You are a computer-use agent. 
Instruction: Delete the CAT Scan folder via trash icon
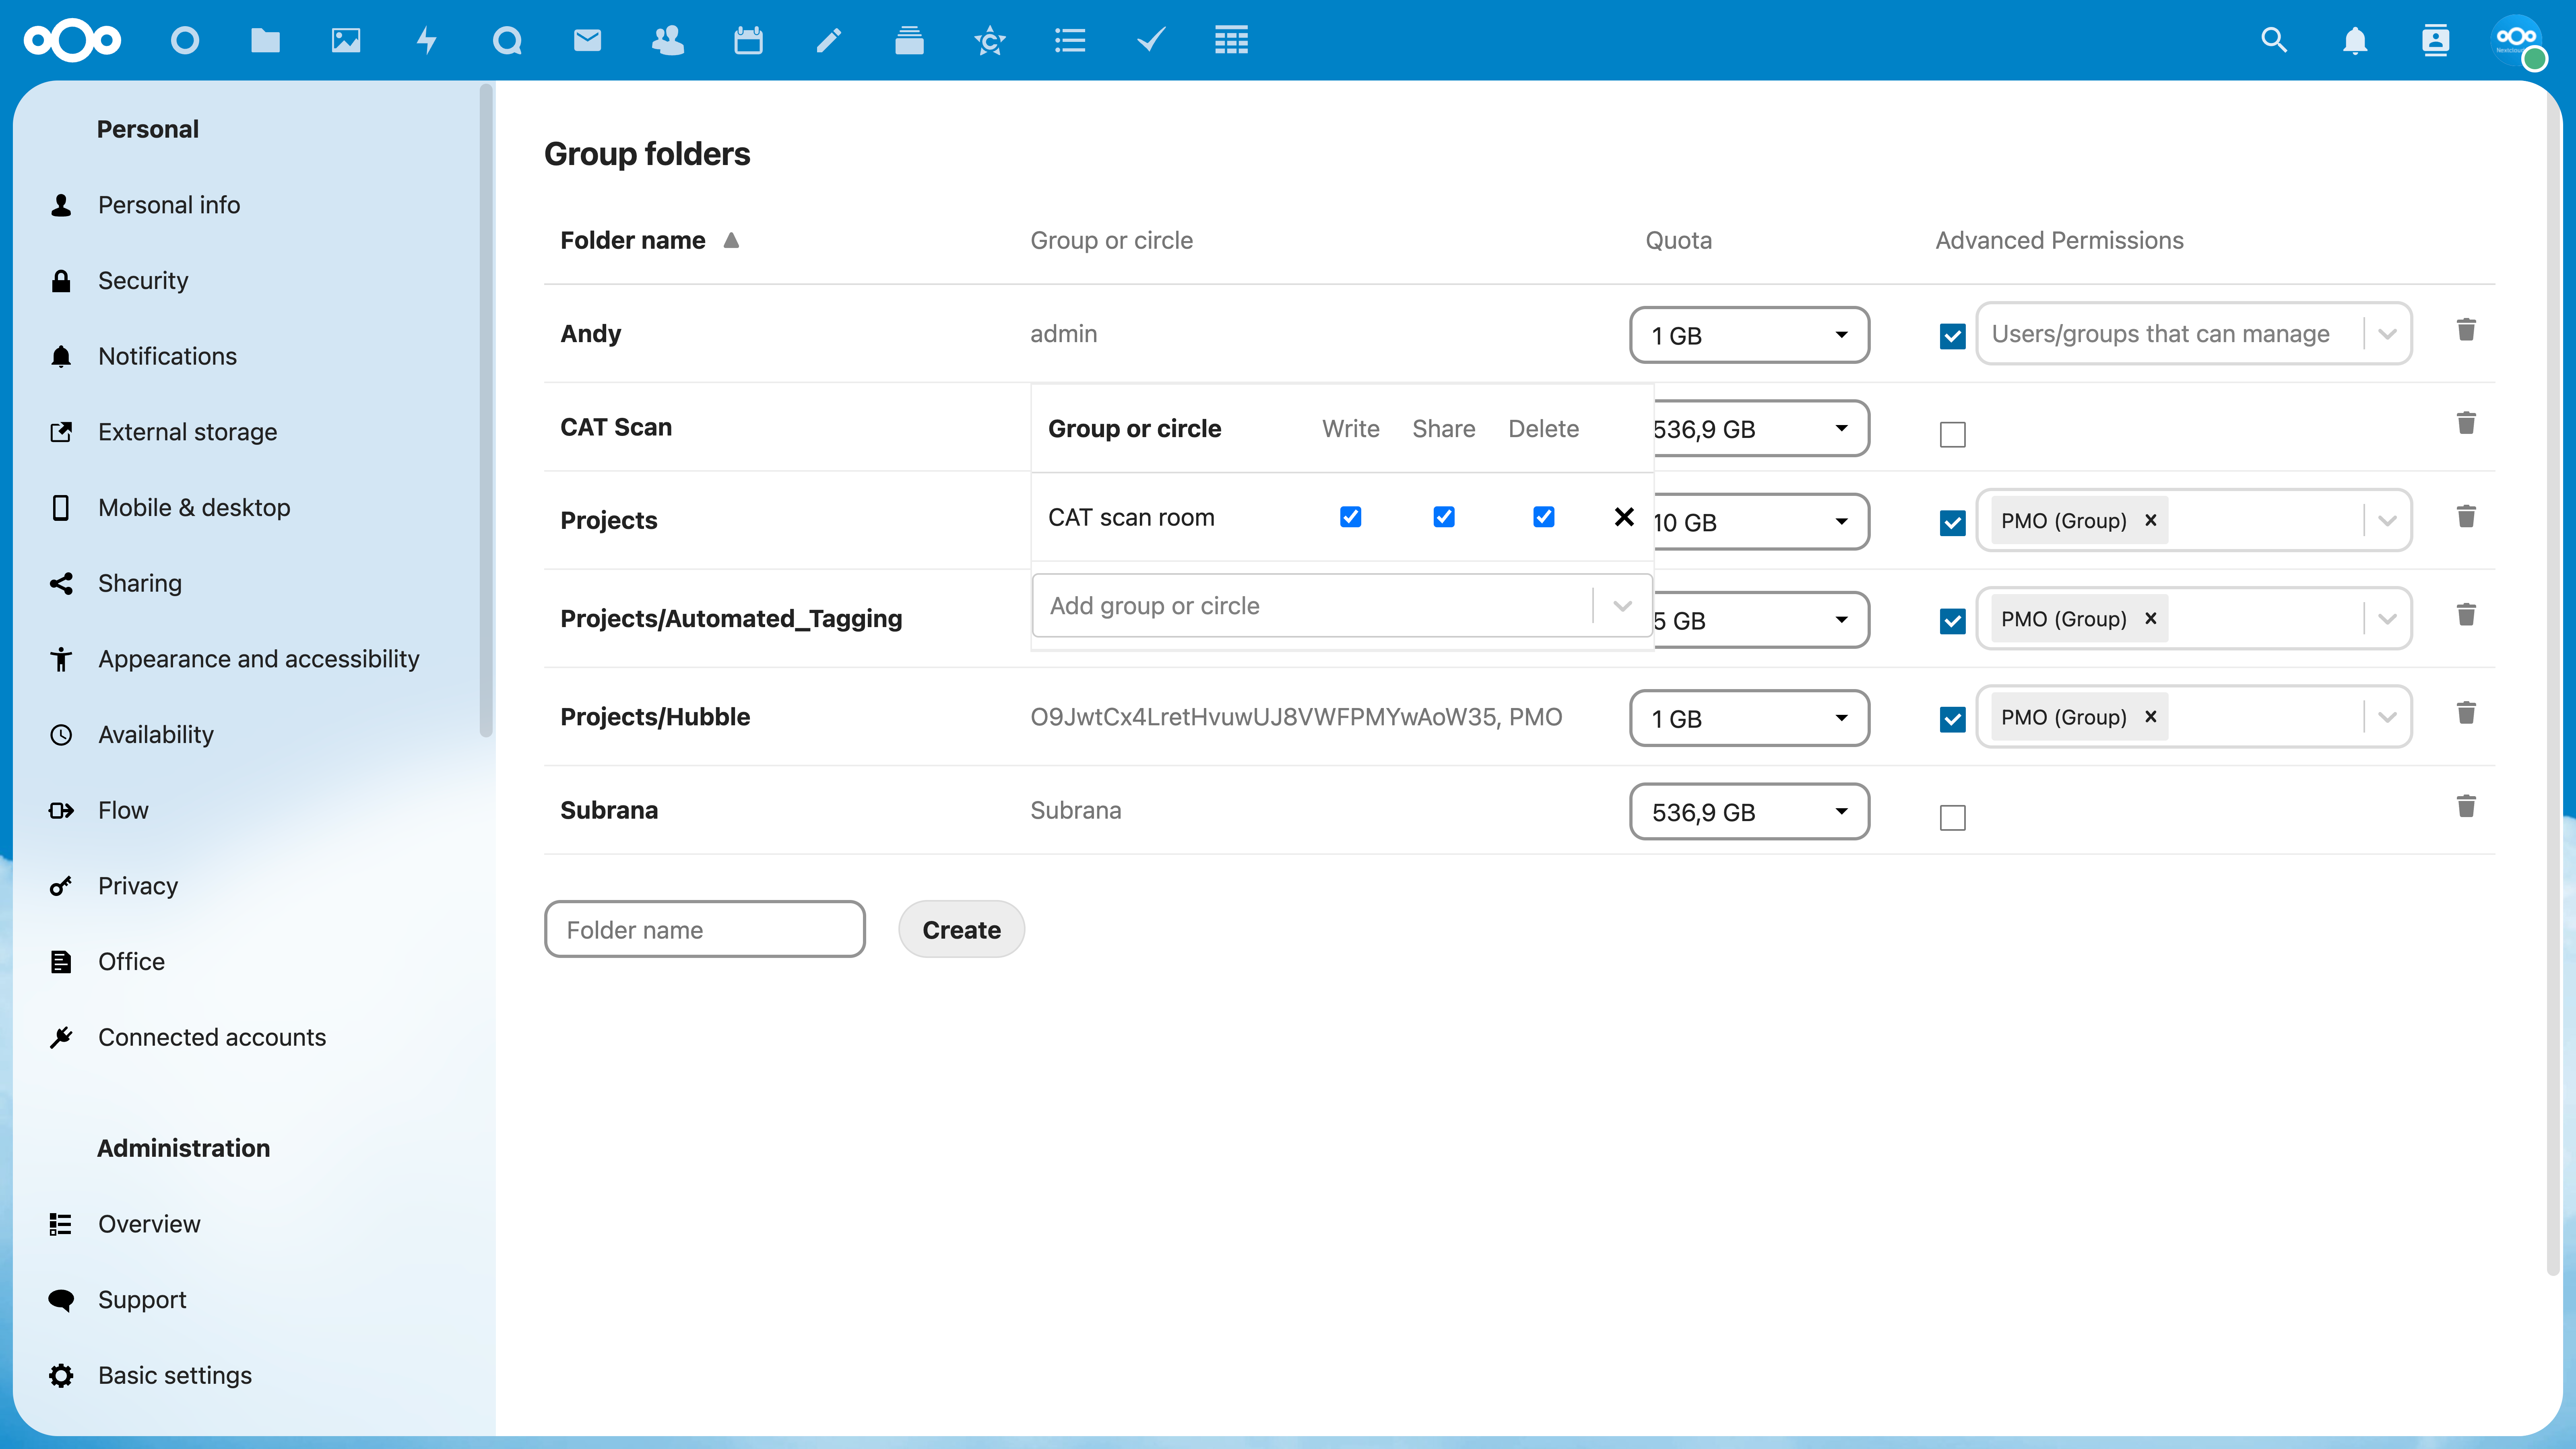(x=2466, y=423)
